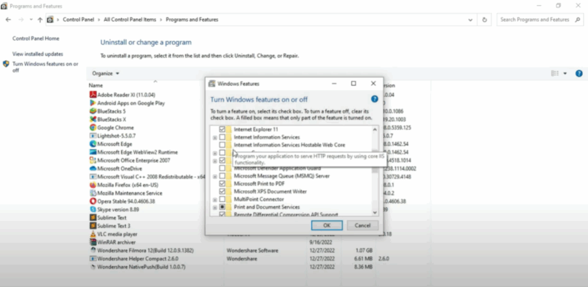Enable Internet Information Services Hostable Web Core
Viewport: 588px width, 287px height.
222,145
